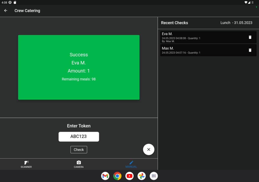Viewport: 259px width, 182px height.
Task: Open YouTube from the taskbar
Action: point(129,176)
